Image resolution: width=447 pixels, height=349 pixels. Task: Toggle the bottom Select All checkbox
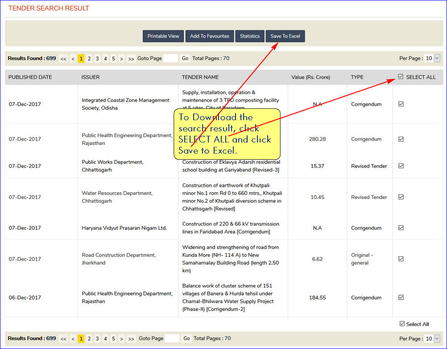point(402,324)
